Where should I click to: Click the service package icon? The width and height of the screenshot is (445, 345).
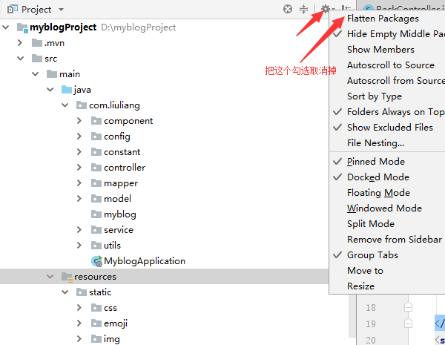pos(96,230)
